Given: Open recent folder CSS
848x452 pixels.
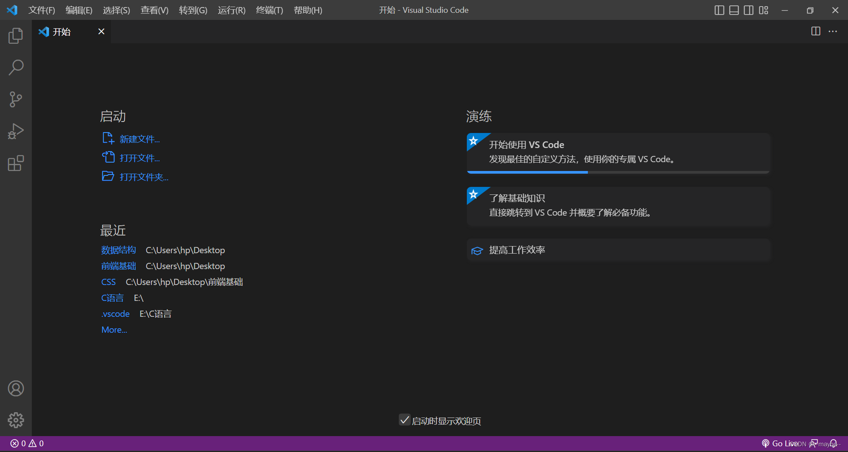Looking at the screenshot, I should [x=108, y=282].
